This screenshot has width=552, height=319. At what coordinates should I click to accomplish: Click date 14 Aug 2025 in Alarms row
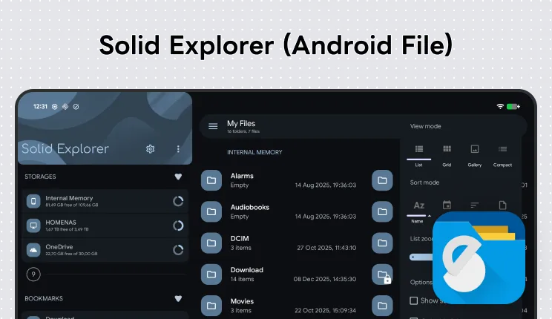[x=326, y=185]
